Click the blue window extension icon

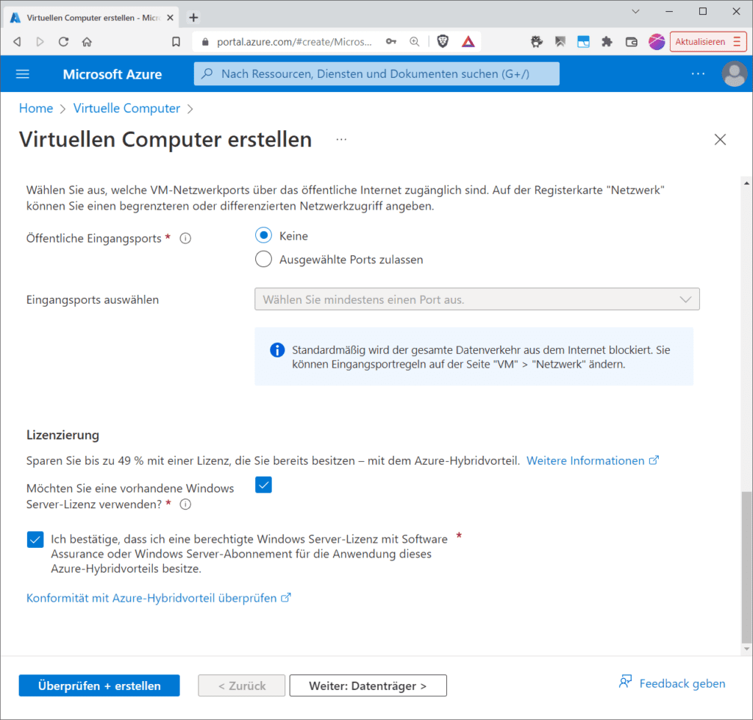(583, 42)
